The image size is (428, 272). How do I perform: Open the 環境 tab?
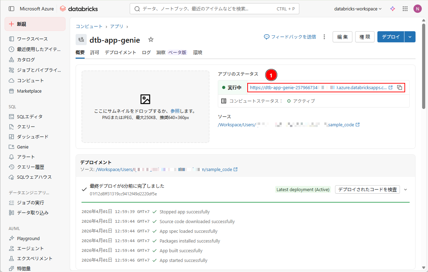tap(198, 52)
